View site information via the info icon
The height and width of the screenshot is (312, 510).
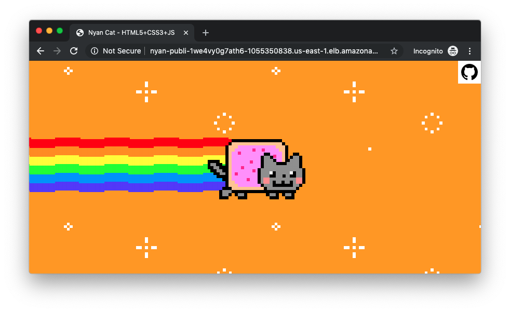click(95, 51)
